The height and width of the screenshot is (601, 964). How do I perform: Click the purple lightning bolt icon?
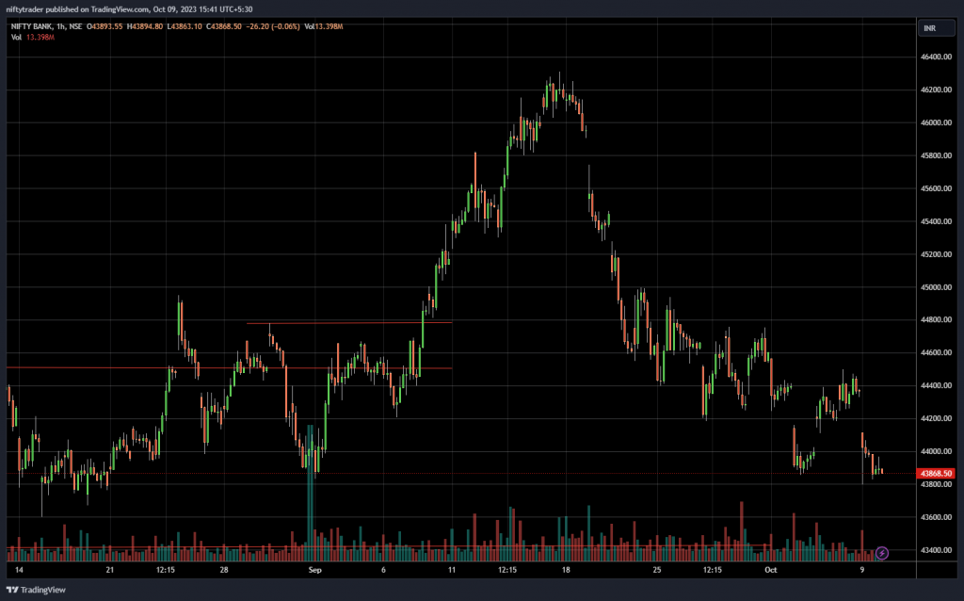(881, 553)
